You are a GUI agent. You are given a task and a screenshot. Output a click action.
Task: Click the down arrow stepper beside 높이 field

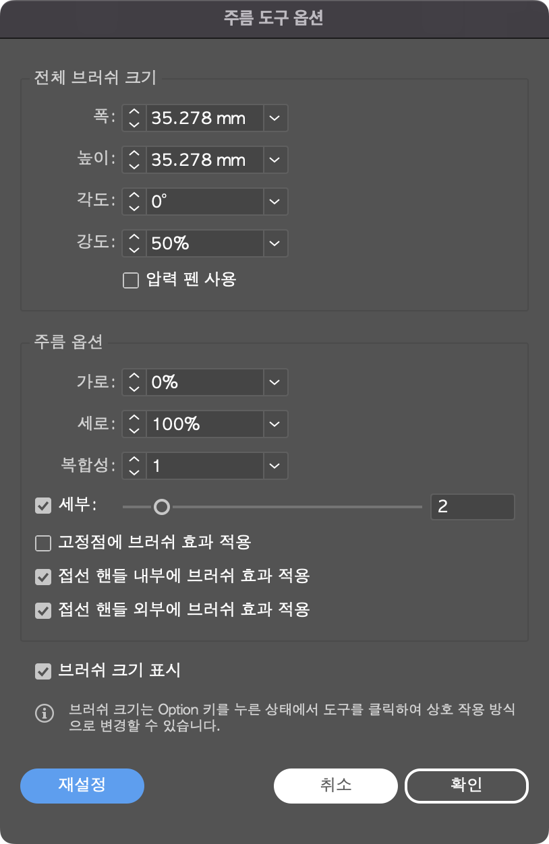(133, 165)
